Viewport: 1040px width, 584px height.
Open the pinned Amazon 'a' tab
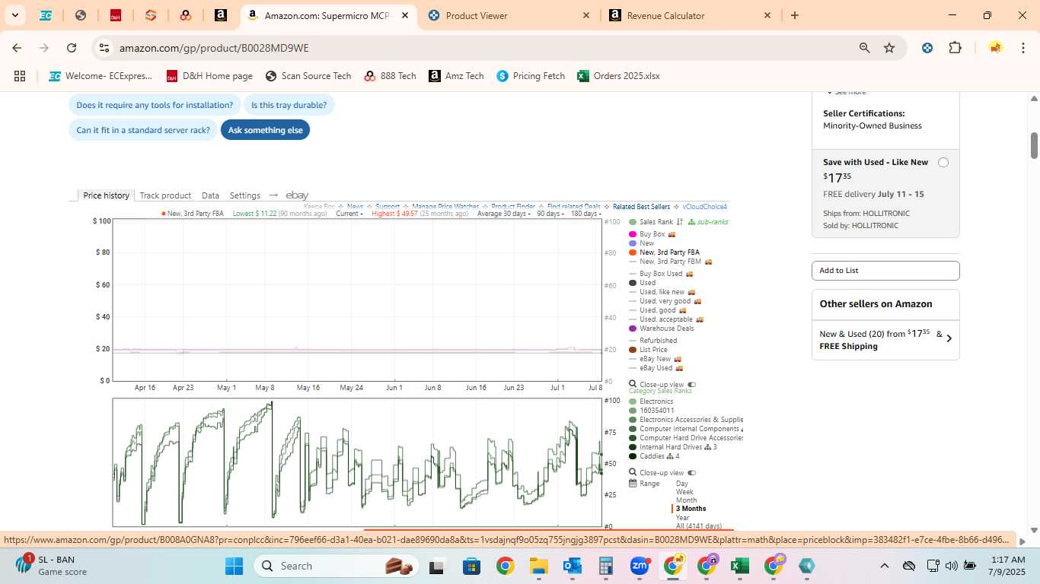pyautogui.click(x=221, y=15)
